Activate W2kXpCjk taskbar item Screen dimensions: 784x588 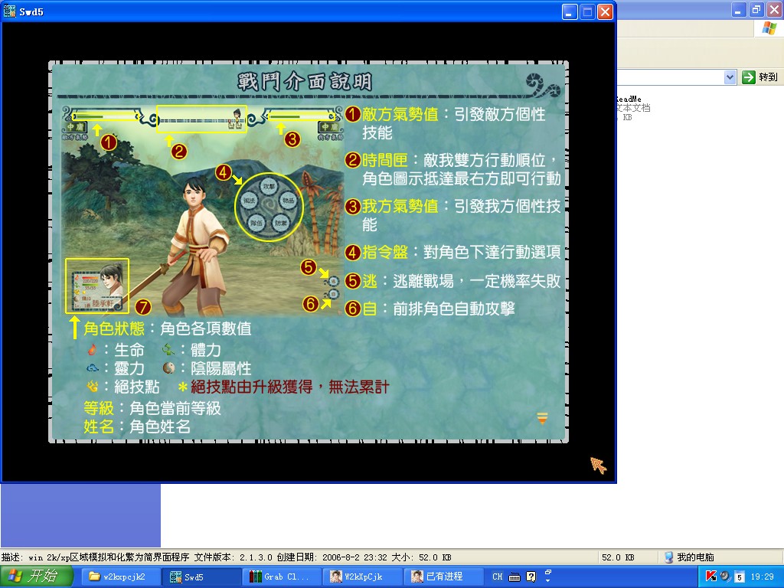pos(363,577)
